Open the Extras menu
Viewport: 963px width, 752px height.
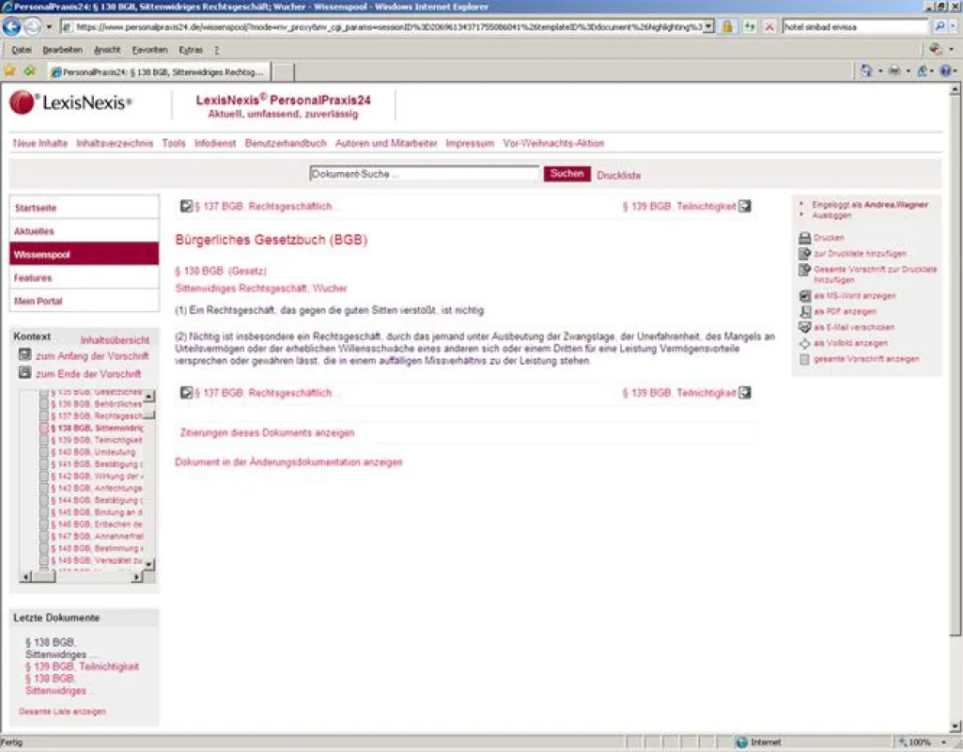pyautogui.click(x=191, y=50)
